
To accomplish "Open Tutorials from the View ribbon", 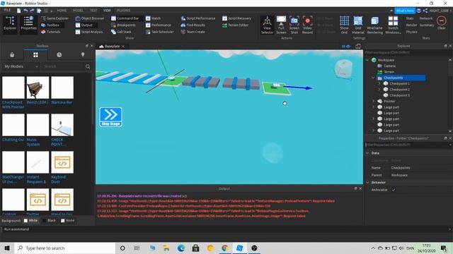I will tap(51, 32).
